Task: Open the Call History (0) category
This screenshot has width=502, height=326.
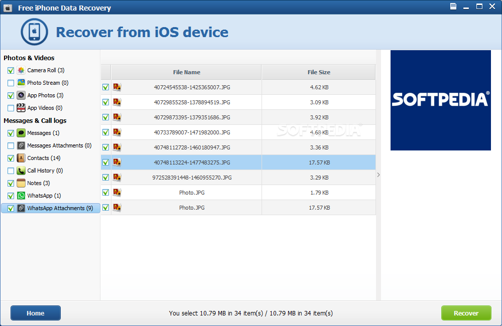Action: point(45,171)
